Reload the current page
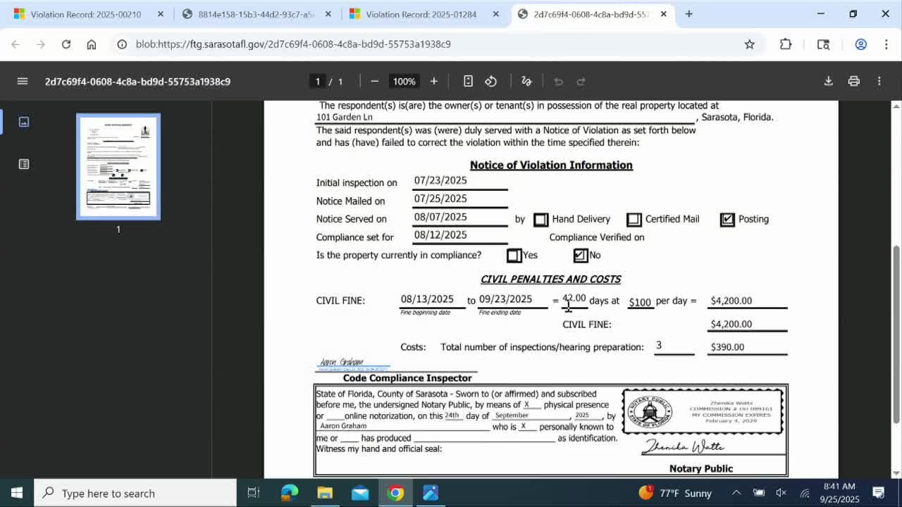Screen dimensions: 902x507 (66, 44)
